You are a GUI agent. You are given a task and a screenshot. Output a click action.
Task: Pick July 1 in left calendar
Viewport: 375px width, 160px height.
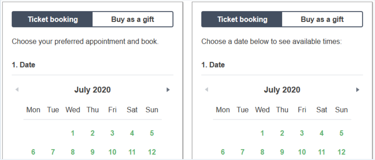click(x=73, y=133)
